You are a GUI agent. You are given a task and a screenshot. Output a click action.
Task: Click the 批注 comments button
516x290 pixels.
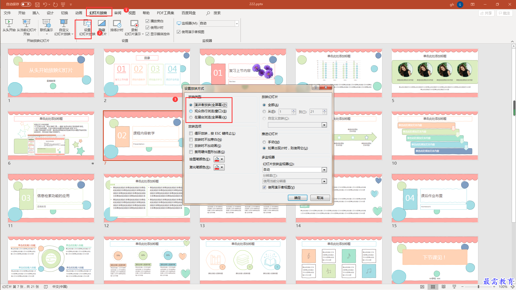504,13
